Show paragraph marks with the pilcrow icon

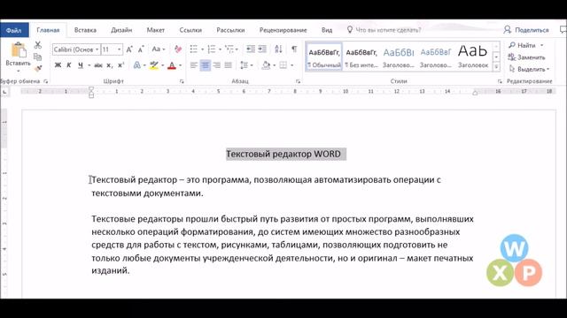[294, 49]
